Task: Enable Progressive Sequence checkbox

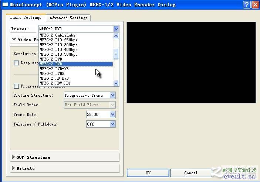Action: click(x=16, y=86)
